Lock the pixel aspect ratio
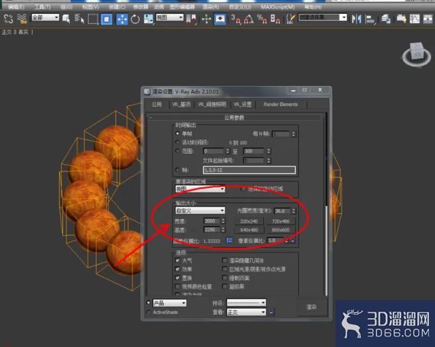 point(292,240)
